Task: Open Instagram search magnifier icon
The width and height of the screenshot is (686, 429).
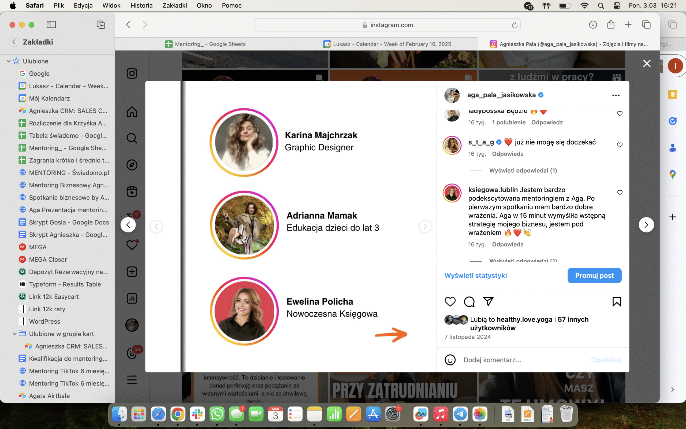Action: 132,138
